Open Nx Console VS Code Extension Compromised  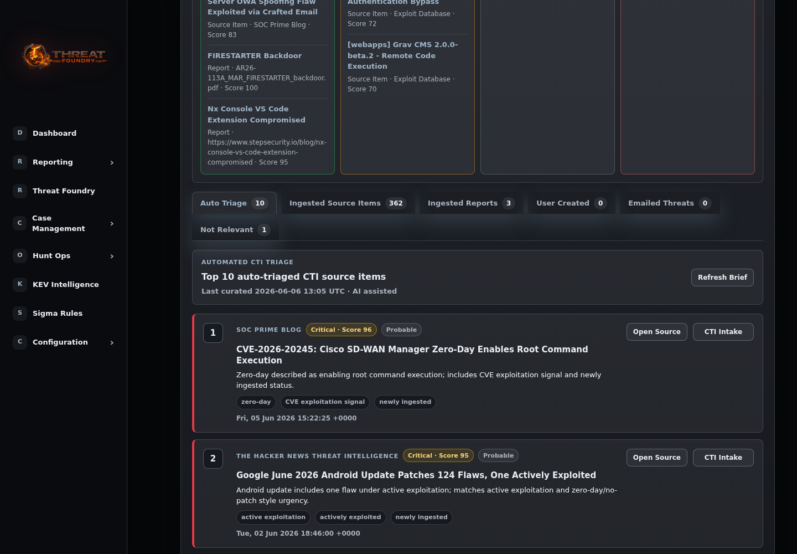point(256,114)
